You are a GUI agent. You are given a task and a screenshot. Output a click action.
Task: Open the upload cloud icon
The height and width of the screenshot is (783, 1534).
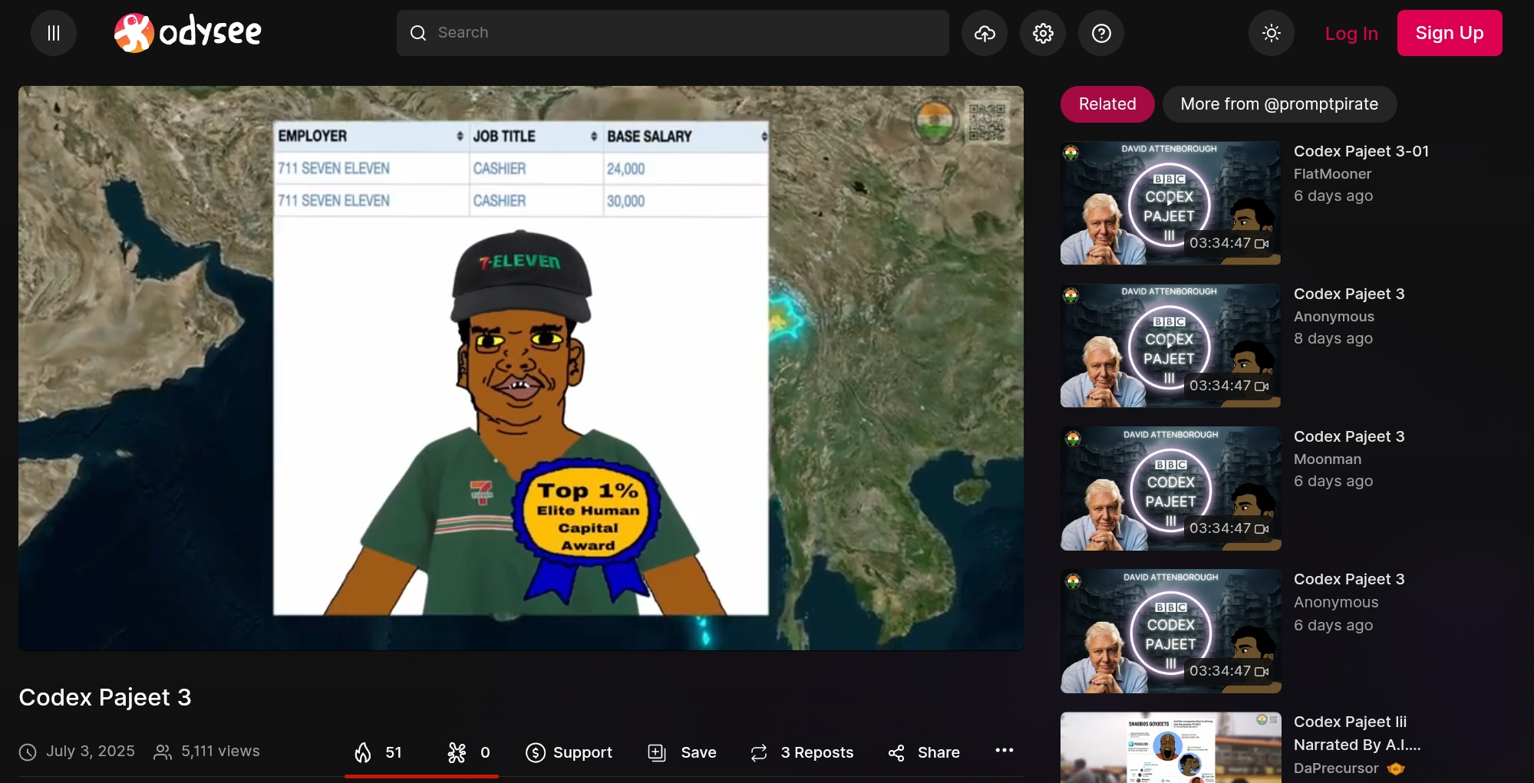(x=985, y=33)
